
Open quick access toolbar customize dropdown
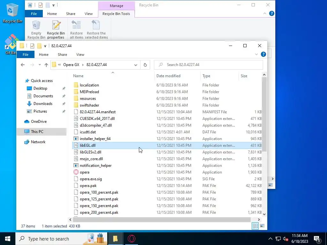point(45,46)
